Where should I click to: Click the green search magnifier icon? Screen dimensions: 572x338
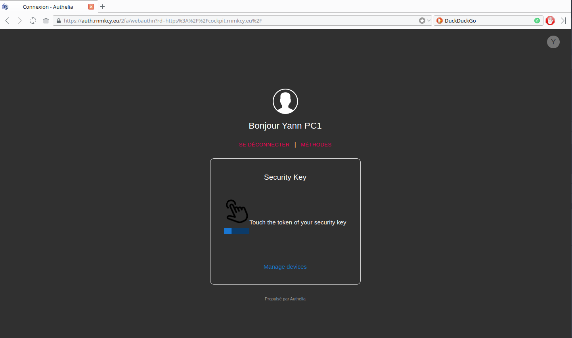click(537, 21)
